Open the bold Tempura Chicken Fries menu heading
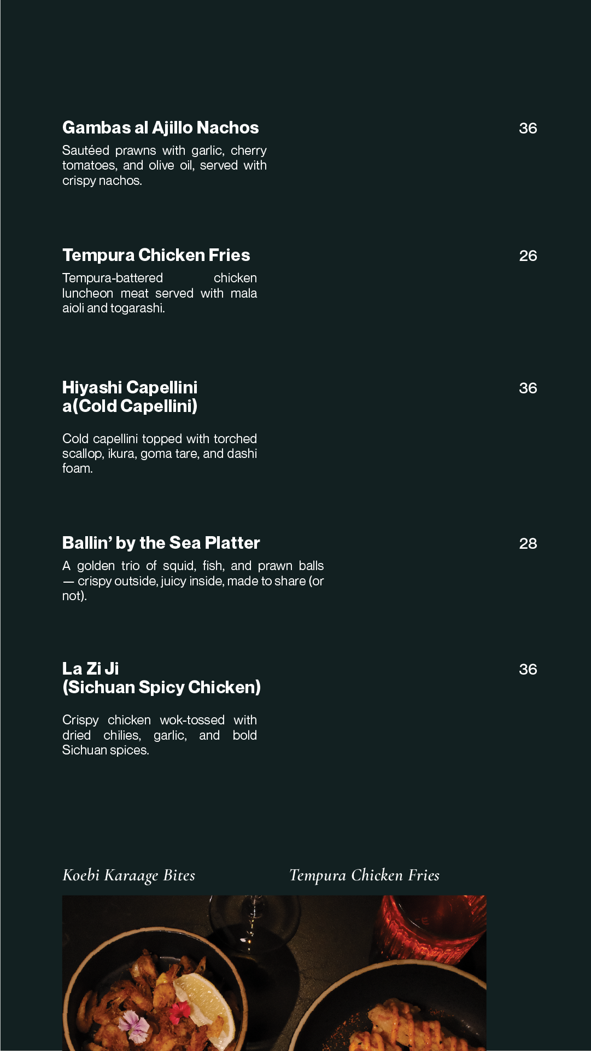591x1051 pixels. click(x=156, y=255)
